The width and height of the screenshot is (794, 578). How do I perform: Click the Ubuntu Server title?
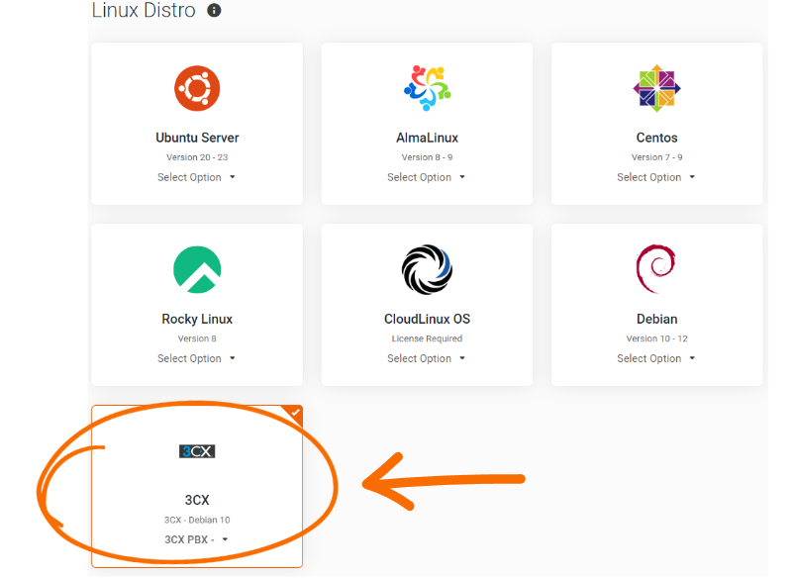[197, 138]
